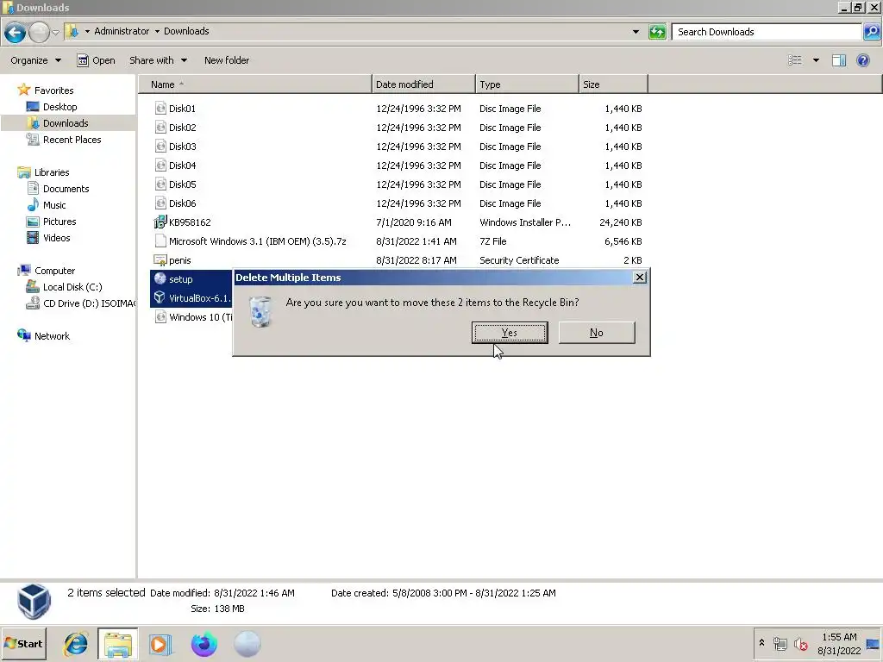Launch Internet Explorer from the taskbar

point(76,644)
